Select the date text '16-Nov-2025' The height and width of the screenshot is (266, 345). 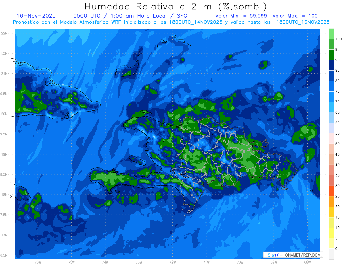point(36,16)
